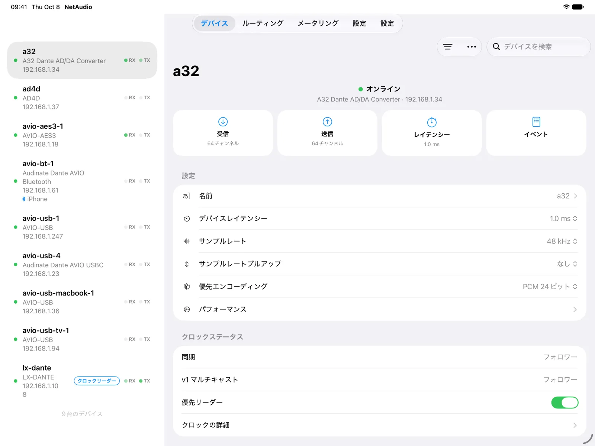The width and height of the screenshot is (595, 446).
Task: Click the battery status icon
Action: [x=578, y=7]
